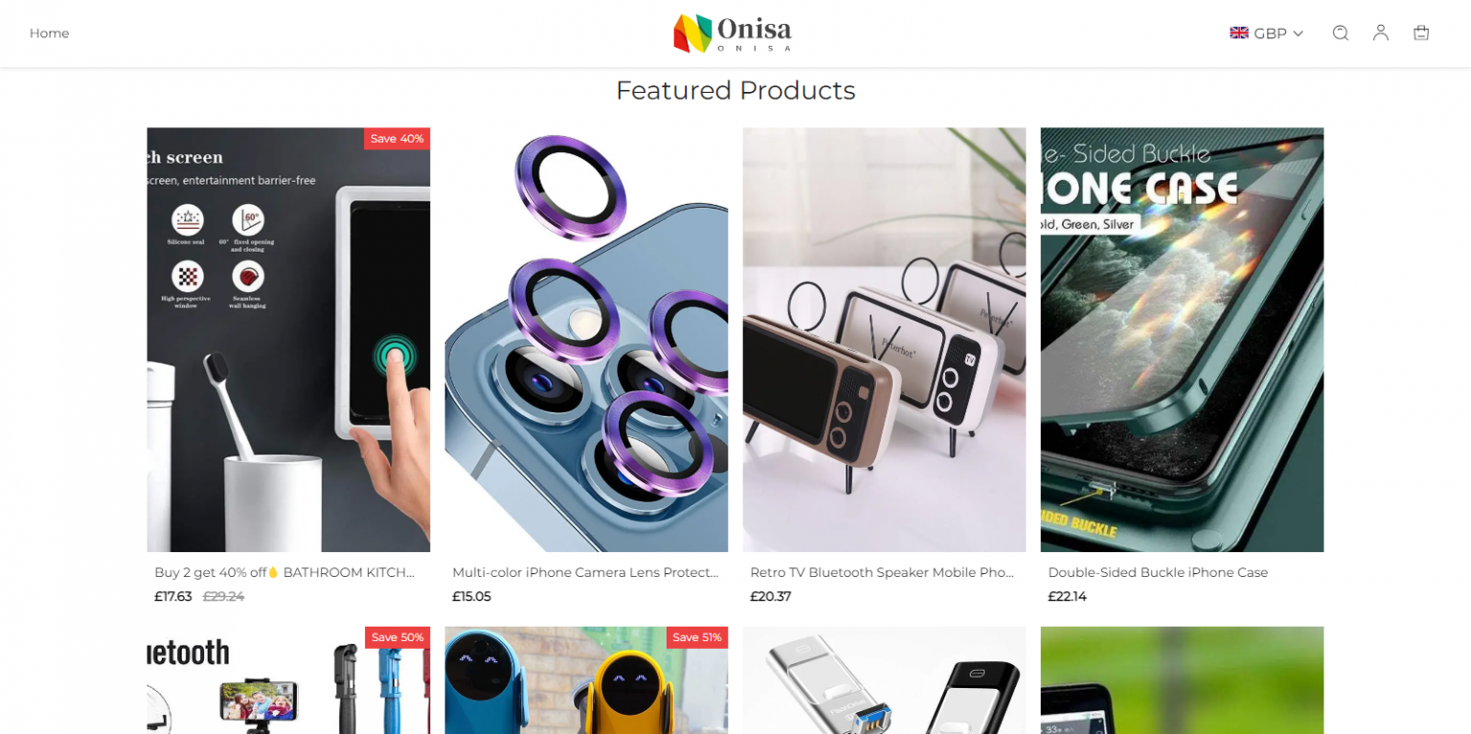Click the Save 40% badge
The image size is (1471, 734).
pyautogui.click(x=396, y=139)
